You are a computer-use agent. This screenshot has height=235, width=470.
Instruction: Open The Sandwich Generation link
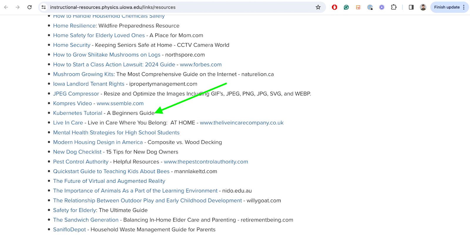pyautogui.click(x=86, y=220)
